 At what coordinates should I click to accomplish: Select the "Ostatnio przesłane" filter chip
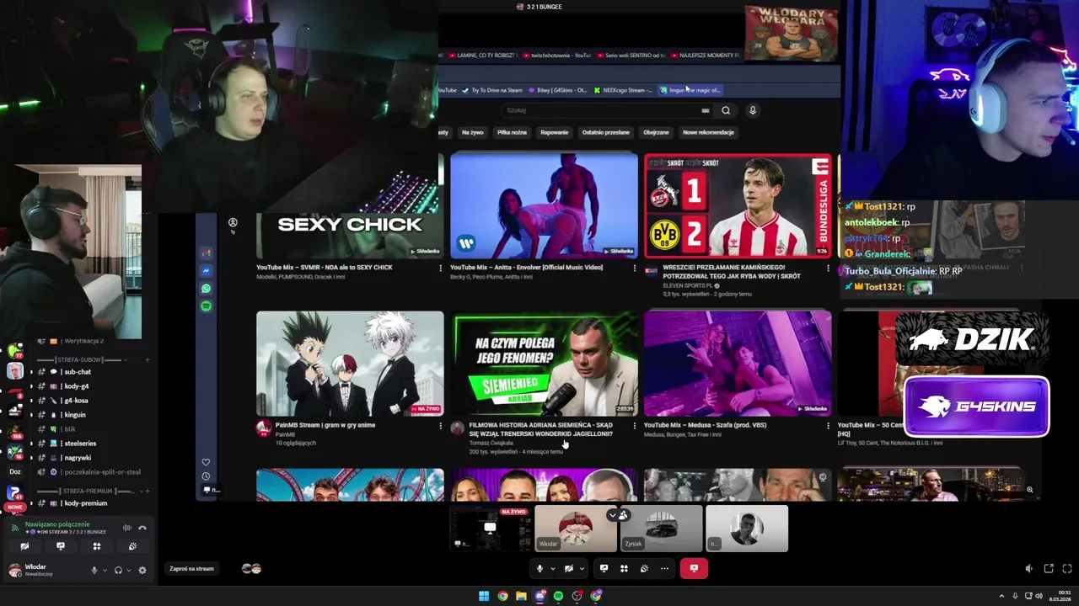tap(605, 132)
